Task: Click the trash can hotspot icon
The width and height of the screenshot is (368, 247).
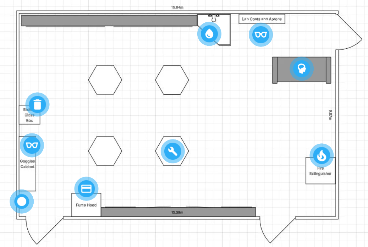Action: tap(37, 104)
